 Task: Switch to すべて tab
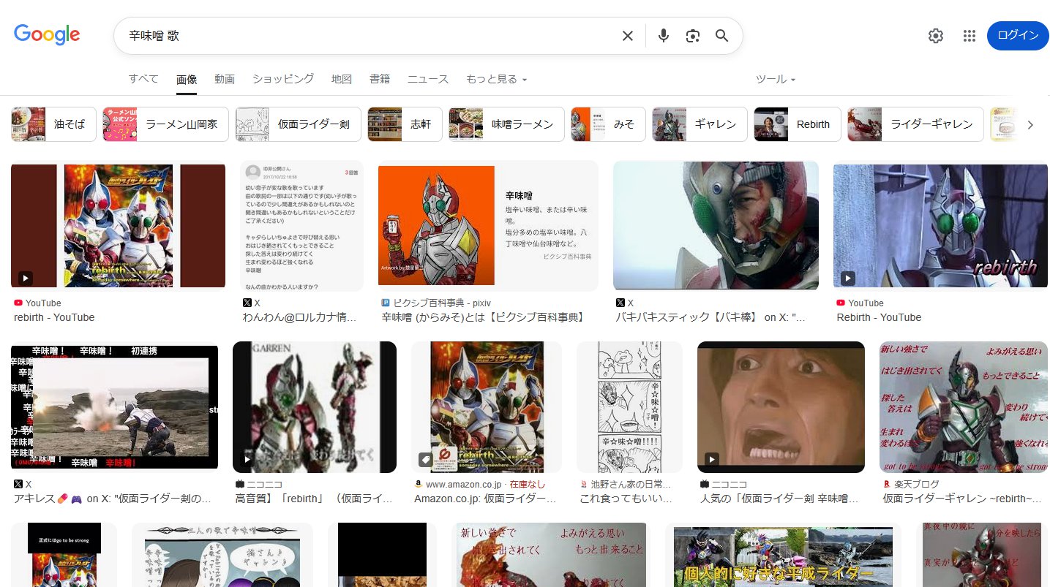[x=143, y=79]
